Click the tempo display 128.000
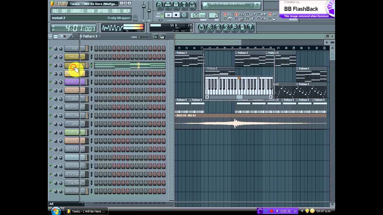383x215 pixels. [x=198, y=16]
